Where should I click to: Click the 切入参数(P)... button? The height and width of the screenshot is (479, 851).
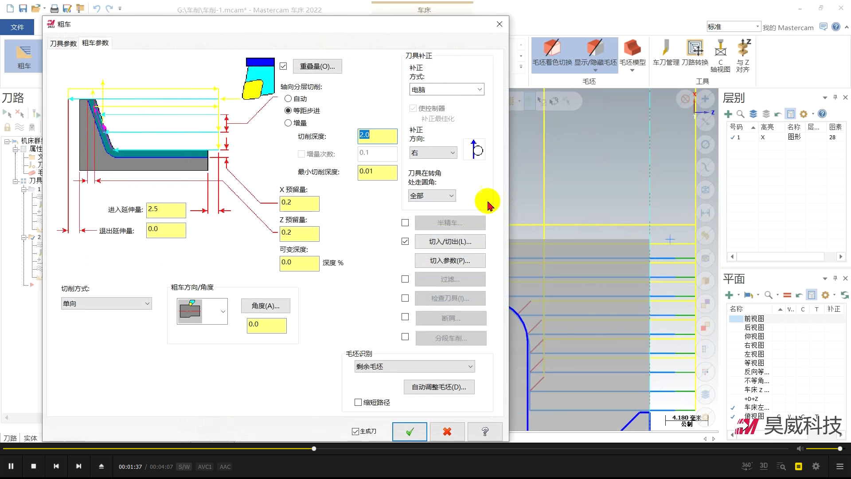[x=450, y=261]
